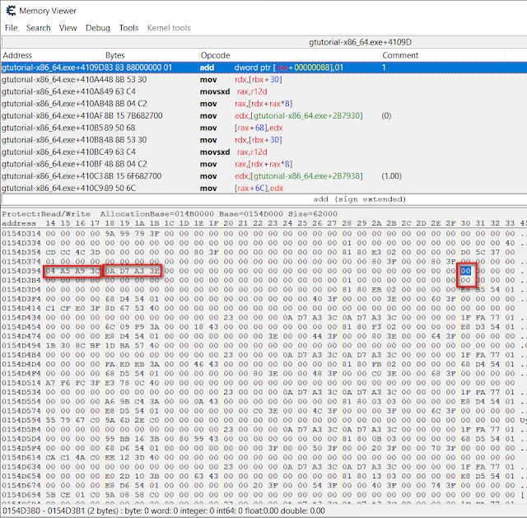Click byte 04 at hex row 0154D394
527x518 pixels.
click(x=50, y=271)
